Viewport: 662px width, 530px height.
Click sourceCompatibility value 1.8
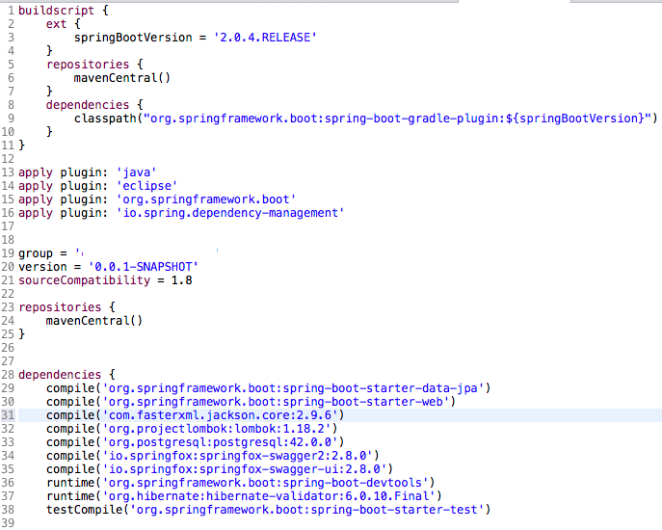click(181, 280)
